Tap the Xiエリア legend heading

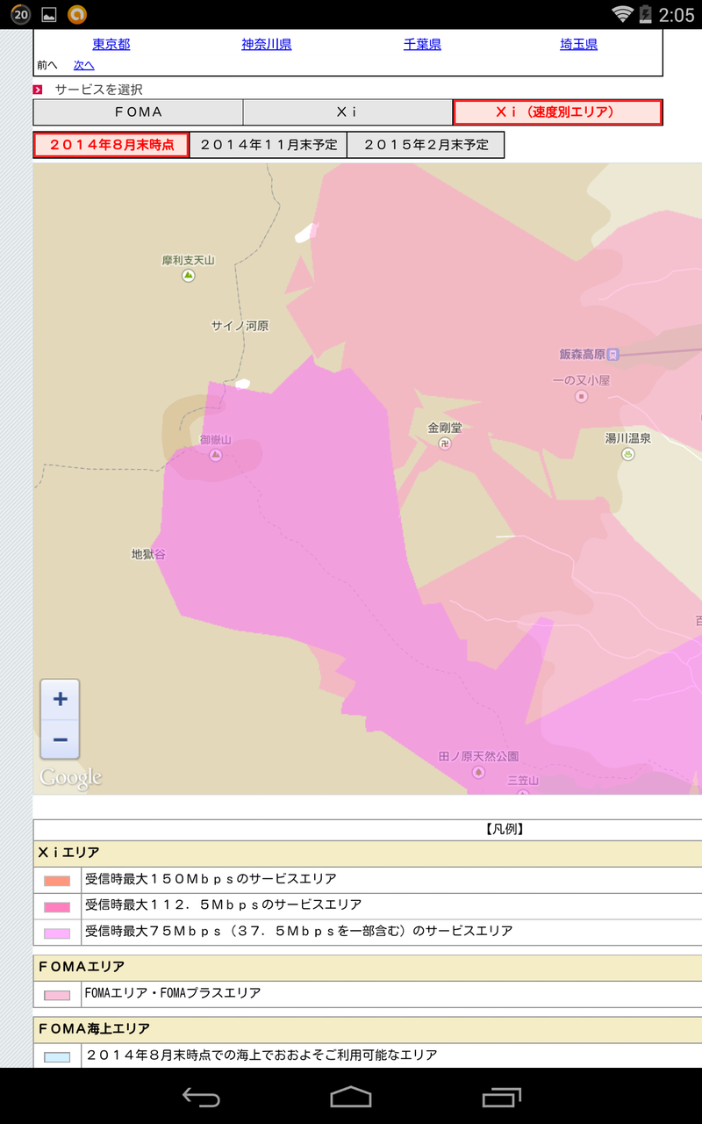click(x=68, y=852)
